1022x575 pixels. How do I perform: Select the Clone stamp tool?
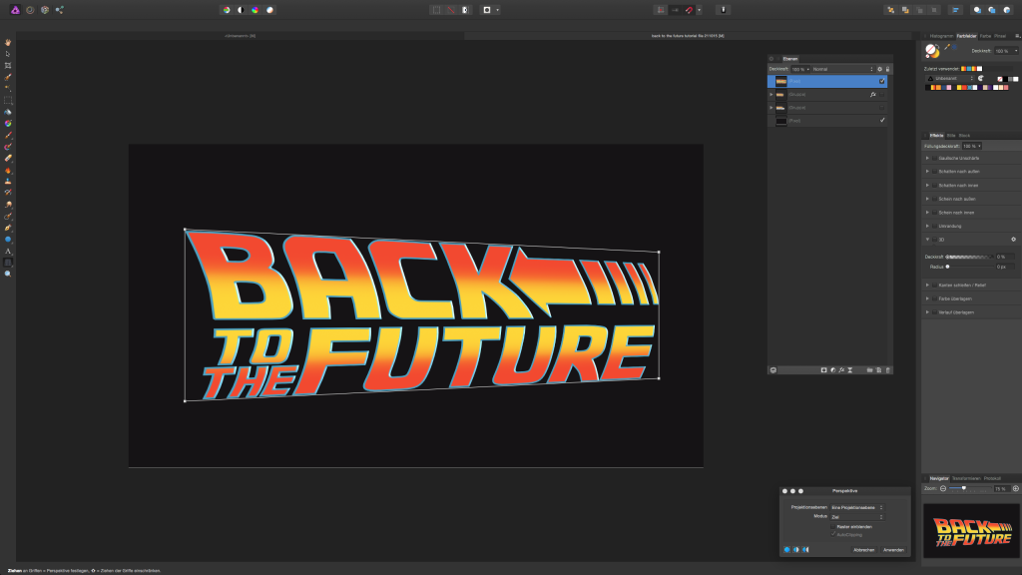[x=8, y=182]
